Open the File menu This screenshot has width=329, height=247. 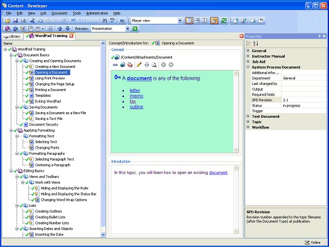pyautogui.click(x=9, y=13)
